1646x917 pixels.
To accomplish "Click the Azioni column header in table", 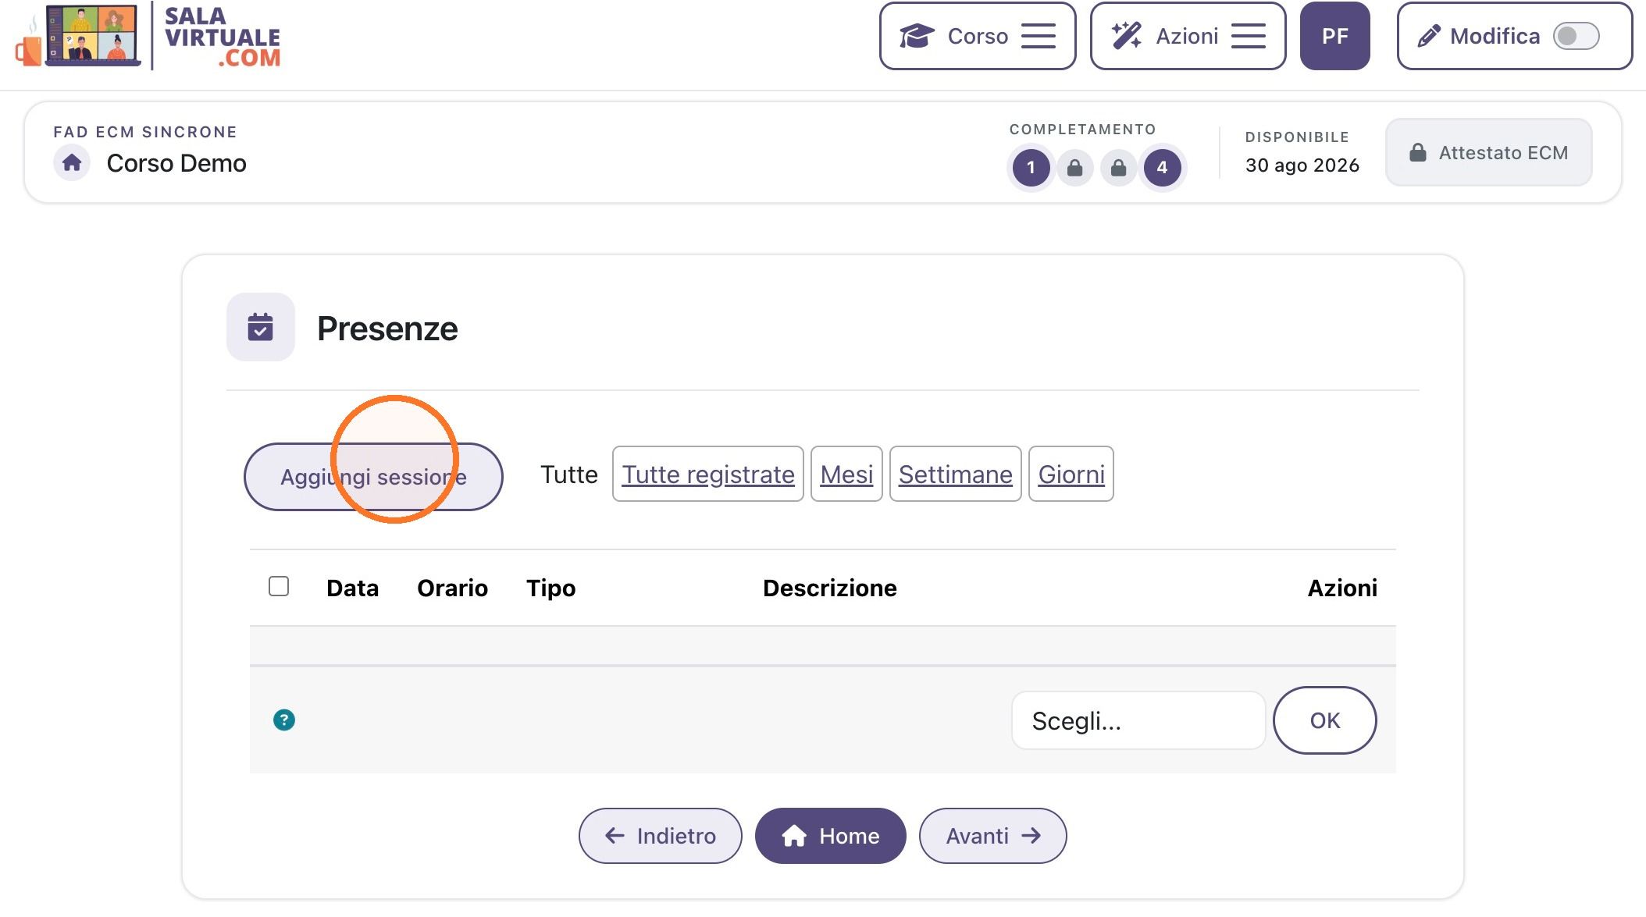I will click(1342, 588).
